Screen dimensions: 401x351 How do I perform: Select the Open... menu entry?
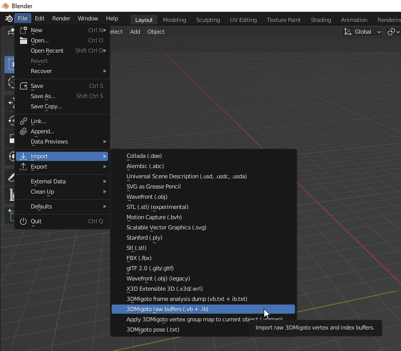pyautogui.click(x=62, y=40)
